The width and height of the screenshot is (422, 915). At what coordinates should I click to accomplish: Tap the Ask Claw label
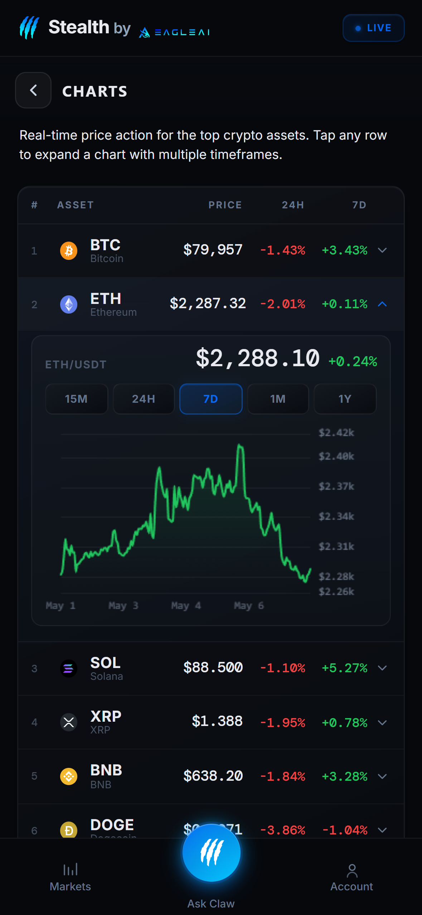point(211,904)
